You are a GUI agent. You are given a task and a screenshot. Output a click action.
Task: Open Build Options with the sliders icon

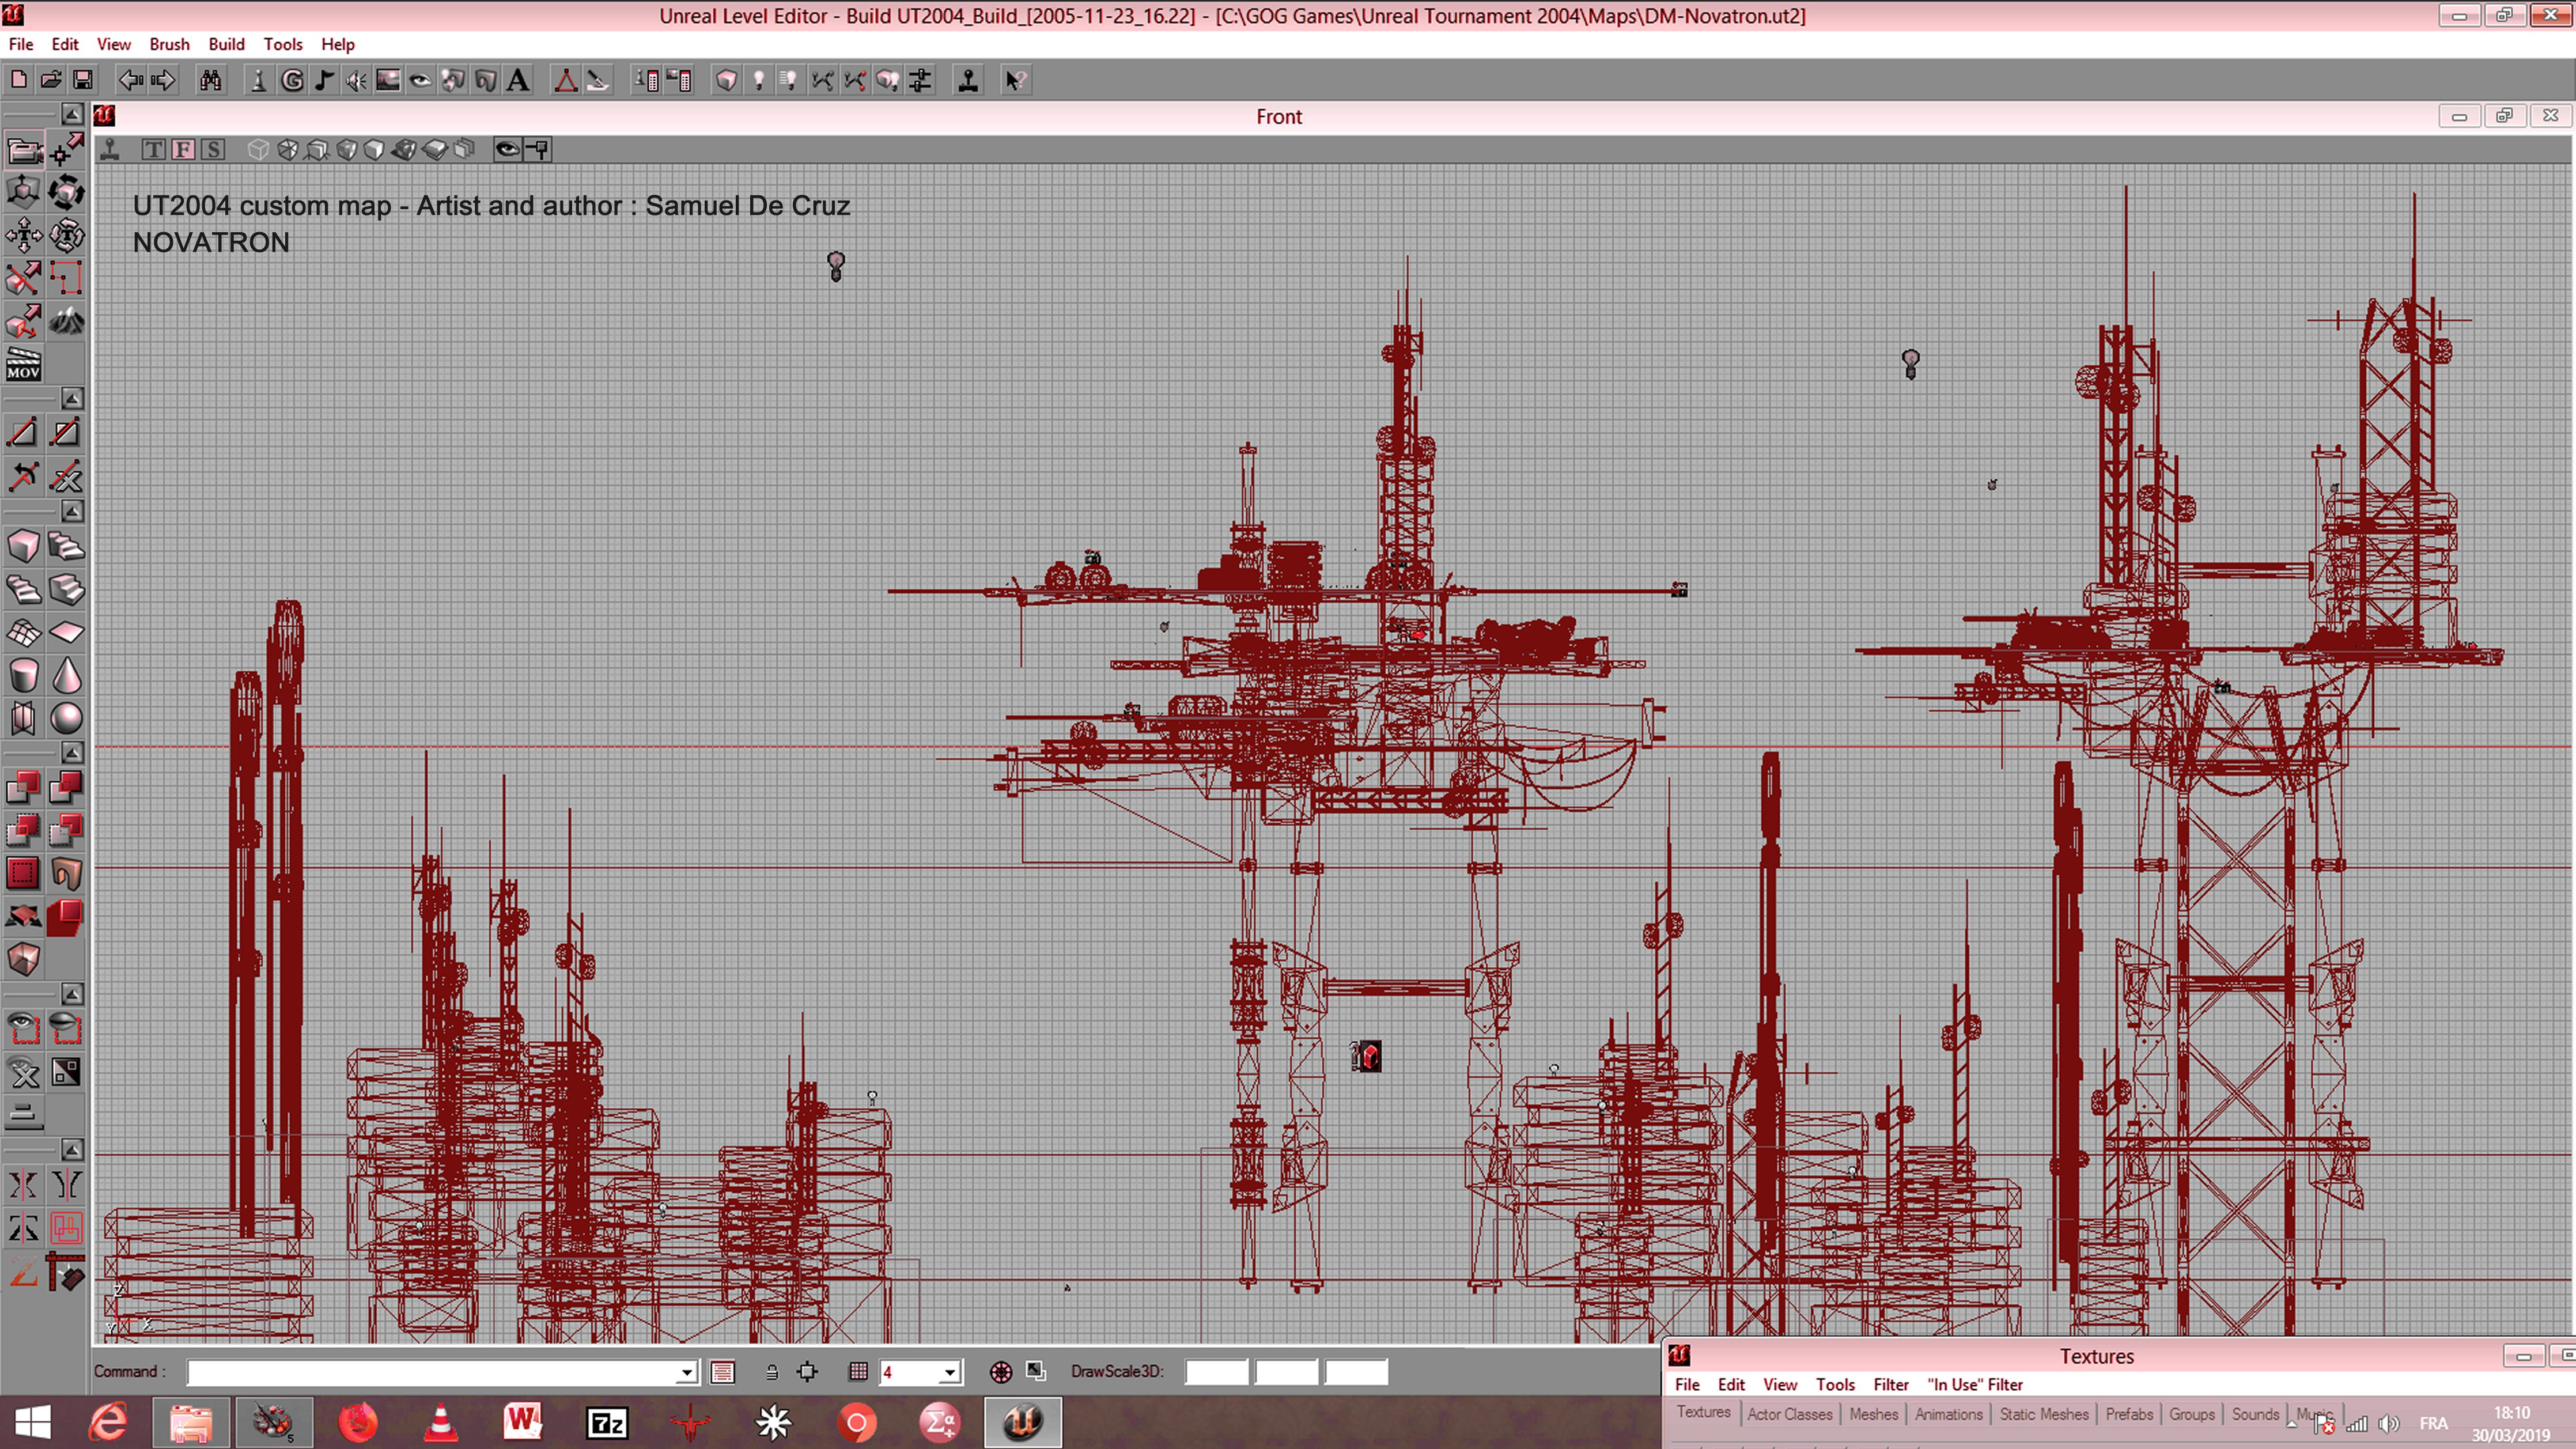(920, 80)
